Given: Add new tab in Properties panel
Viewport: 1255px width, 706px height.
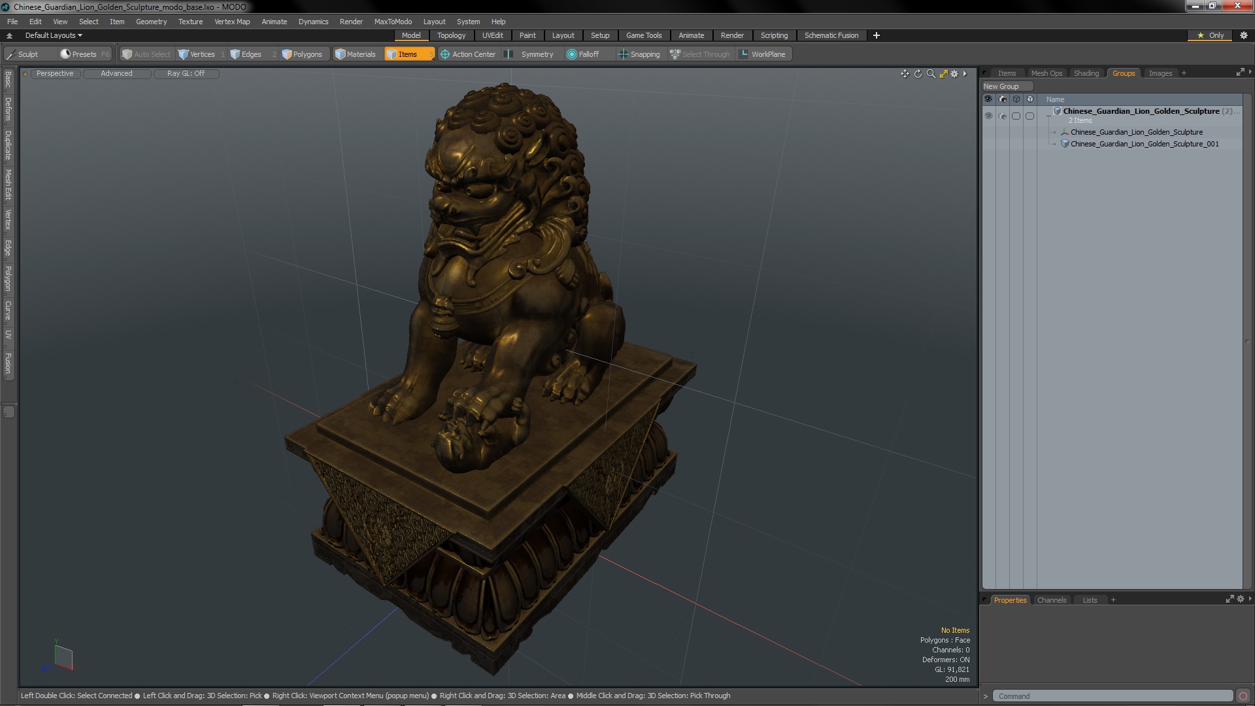Looking at the screenshot, I should tap(1113, 600).
